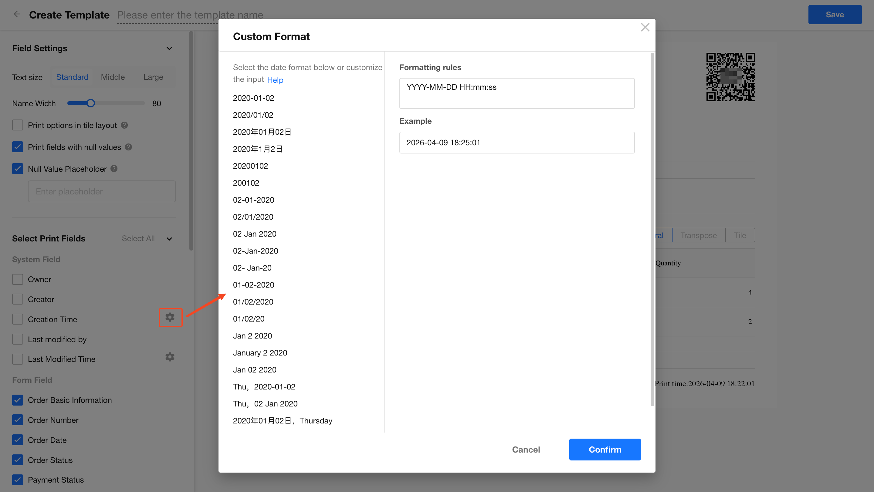This screenshot has height=492, width=874.
Task: Click help icon next to tile layout option
Action: [x=124, y=125]
